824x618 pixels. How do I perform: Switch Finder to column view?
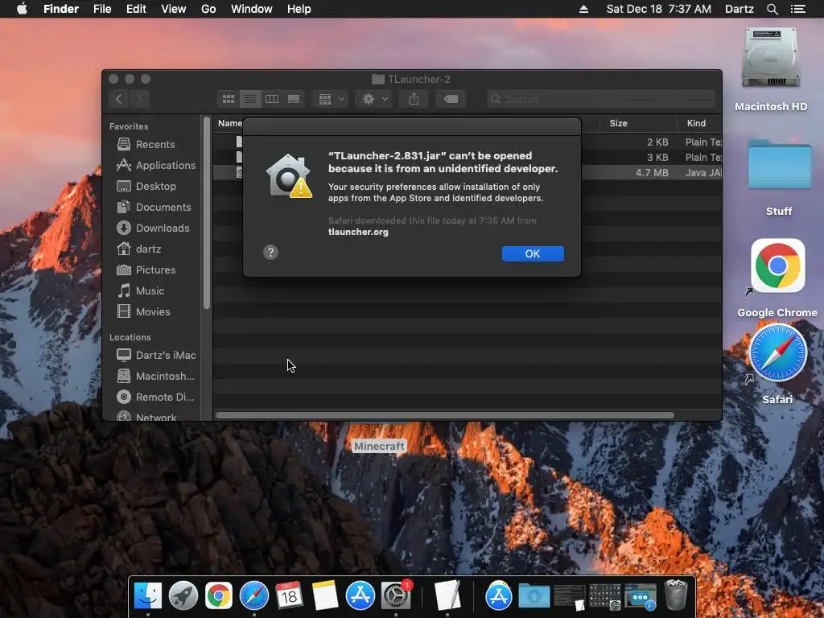tap(272, 99)
